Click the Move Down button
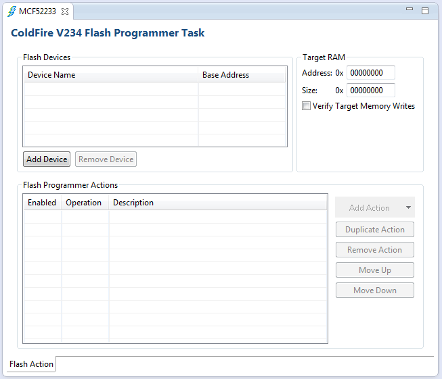442x379 pixels. point(375,290)
